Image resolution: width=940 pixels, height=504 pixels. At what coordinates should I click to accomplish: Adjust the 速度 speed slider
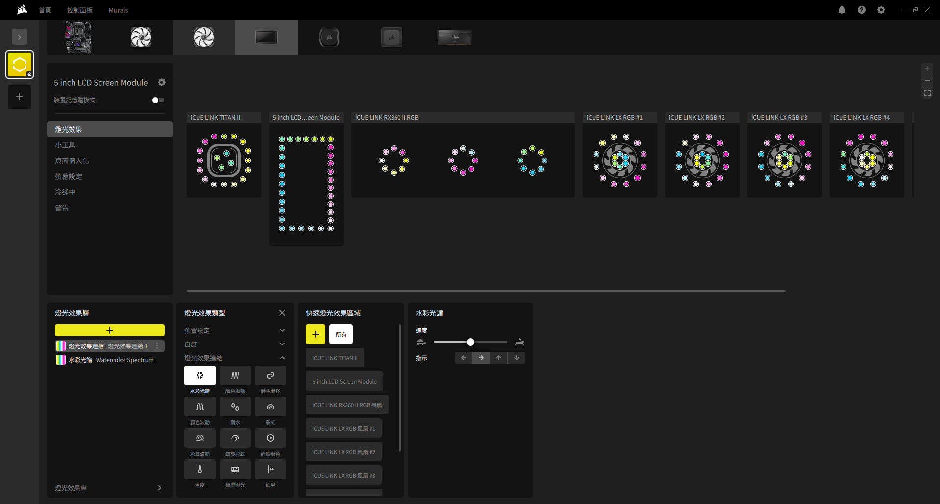click(x=470, y=342)
